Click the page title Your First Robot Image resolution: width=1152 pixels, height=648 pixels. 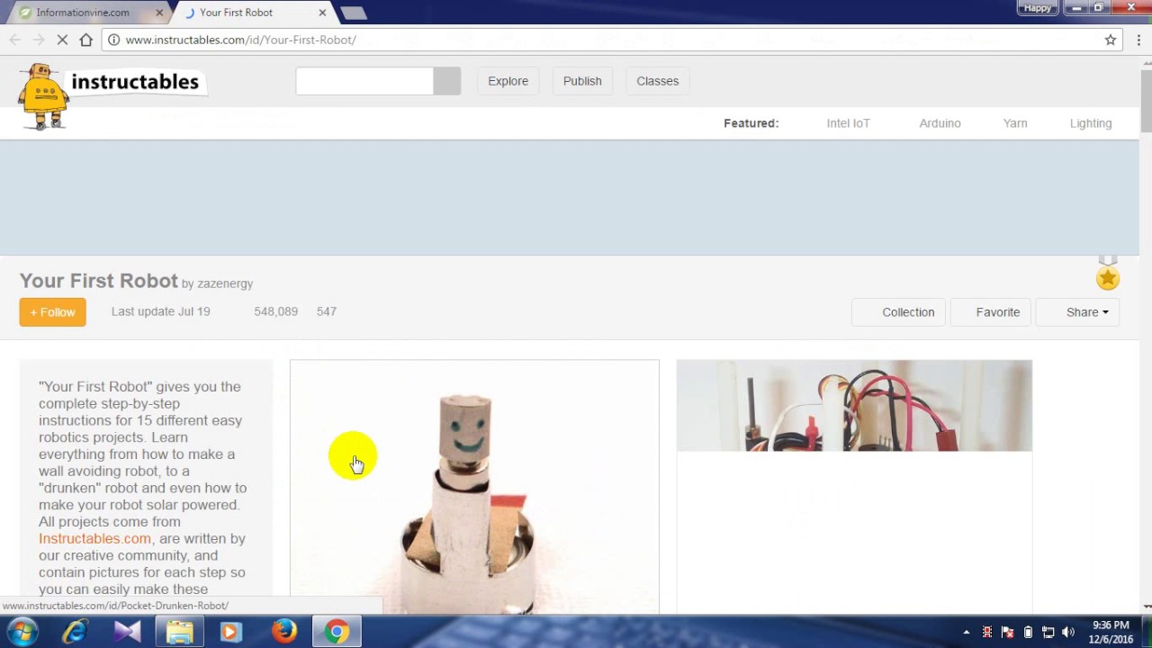pos(99,281)
